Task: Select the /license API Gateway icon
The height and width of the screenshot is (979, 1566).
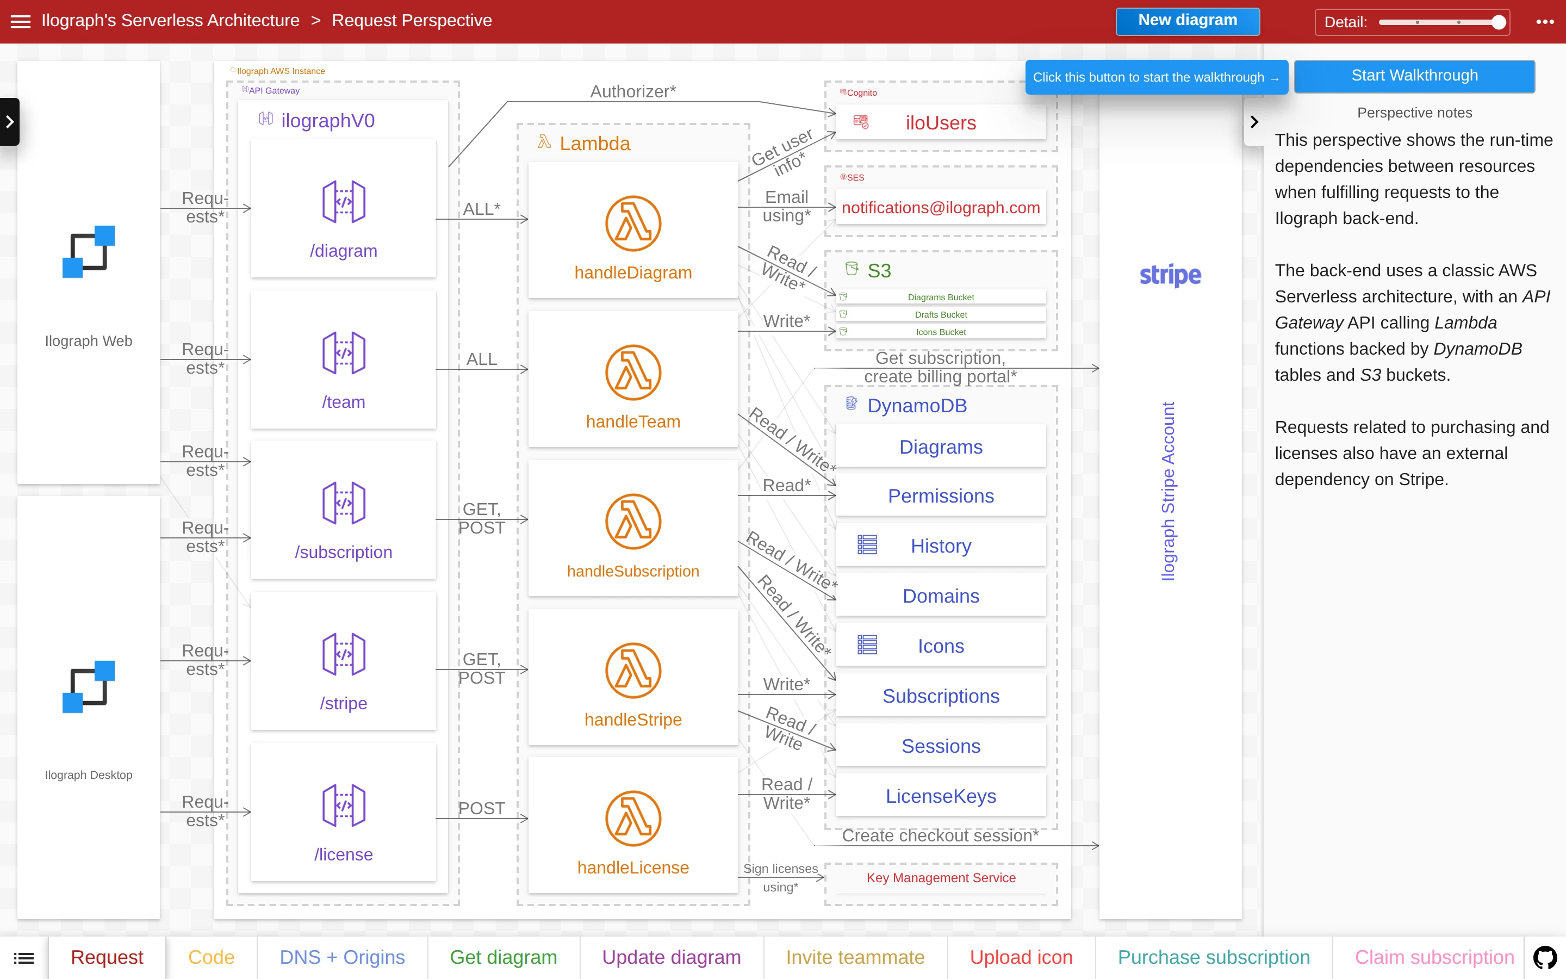Action: coord(344,805)
